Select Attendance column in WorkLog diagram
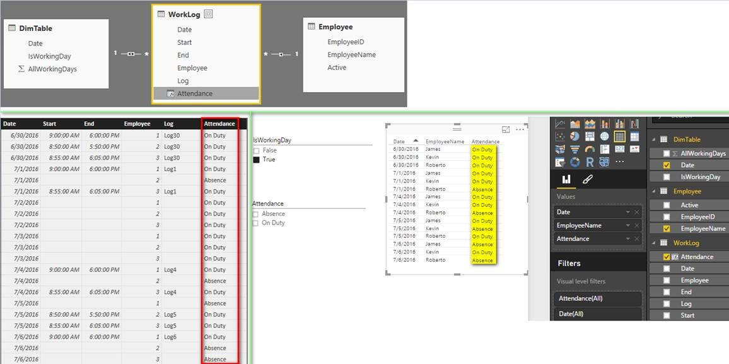The width and height of the screenshot is (729, 364). (206, 93)
